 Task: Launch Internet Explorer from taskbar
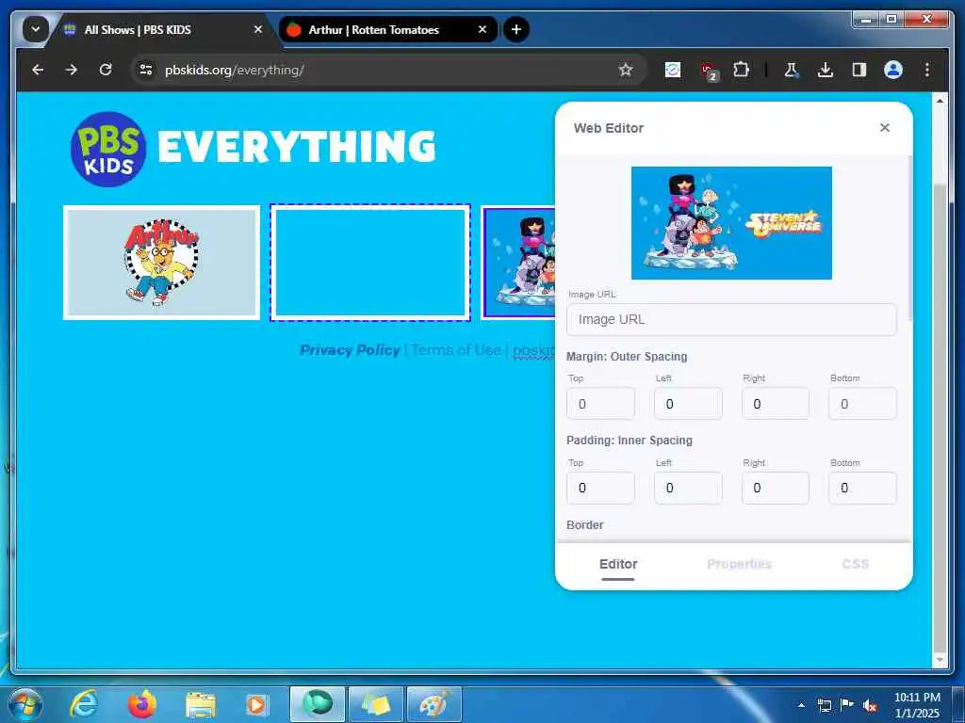tap(84, 704)
